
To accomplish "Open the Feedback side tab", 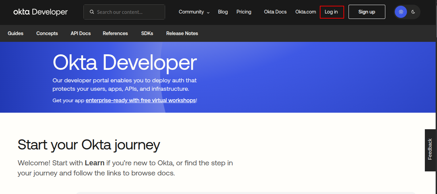I will click(x=430, y=150).
